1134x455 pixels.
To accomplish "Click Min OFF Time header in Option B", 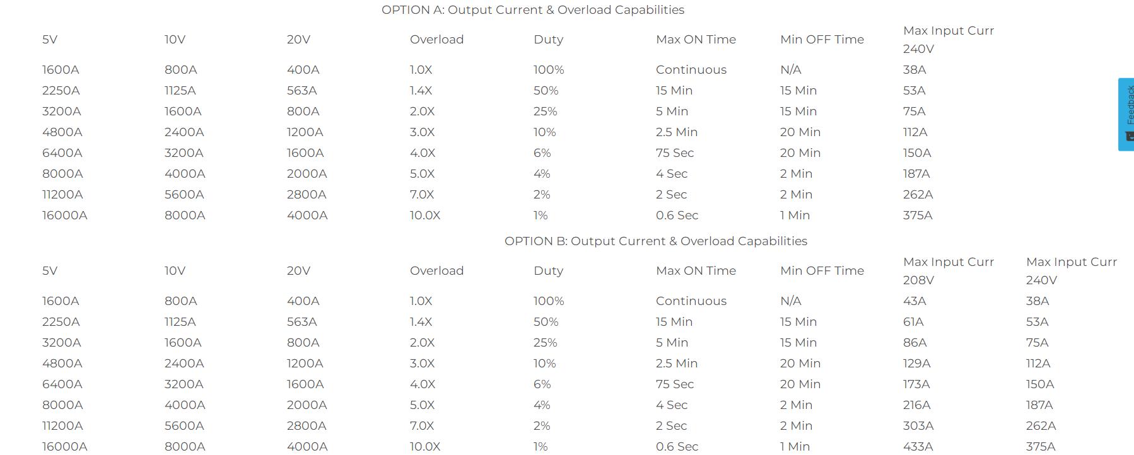I will point(822,271).
